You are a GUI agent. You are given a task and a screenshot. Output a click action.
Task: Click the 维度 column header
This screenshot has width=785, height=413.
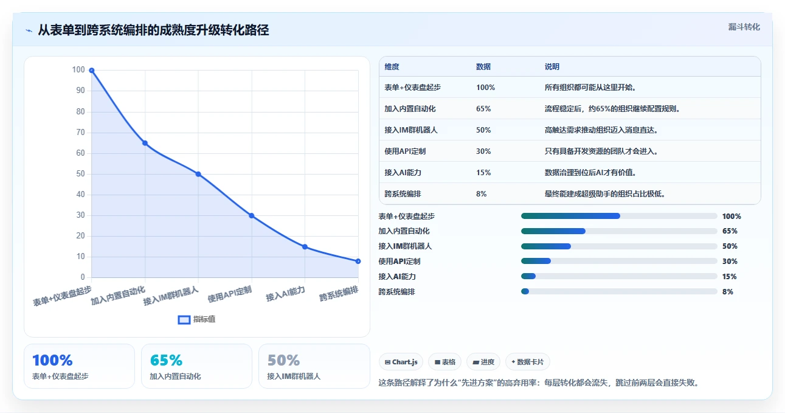tap(392, 66)
